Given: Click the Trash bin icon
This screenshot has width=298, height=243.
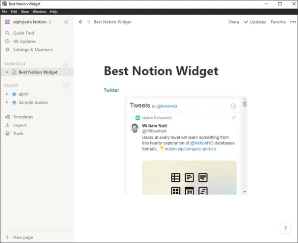Looking at the screenshot, I should tap(7, 134).
